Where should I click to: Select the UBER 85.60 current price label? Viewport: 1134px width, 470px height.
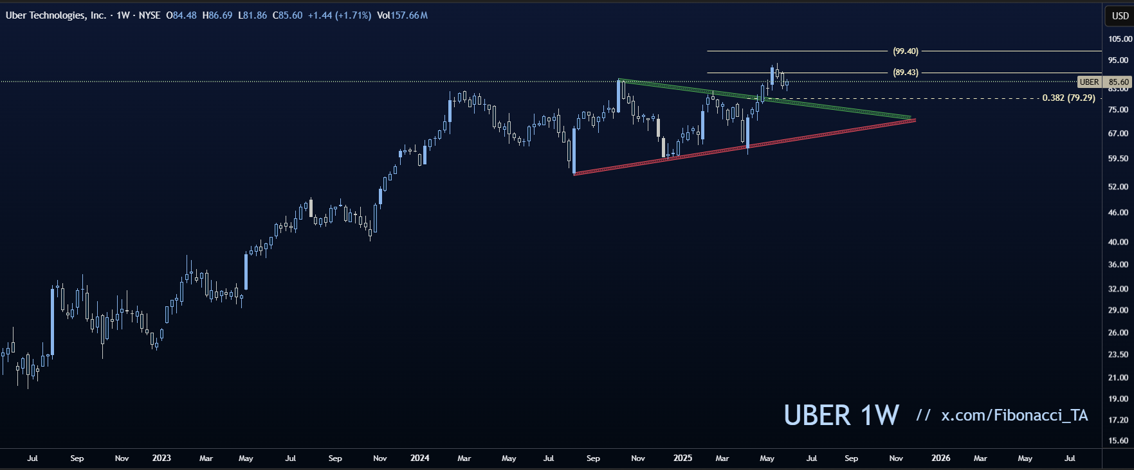pos(1104,82)
